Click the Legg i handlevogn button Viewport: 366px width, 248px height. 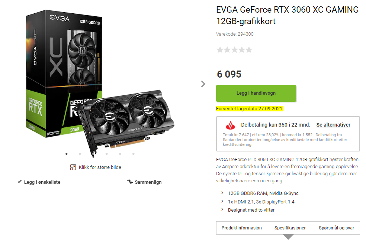pyautogui.click(x=256, y=93)
